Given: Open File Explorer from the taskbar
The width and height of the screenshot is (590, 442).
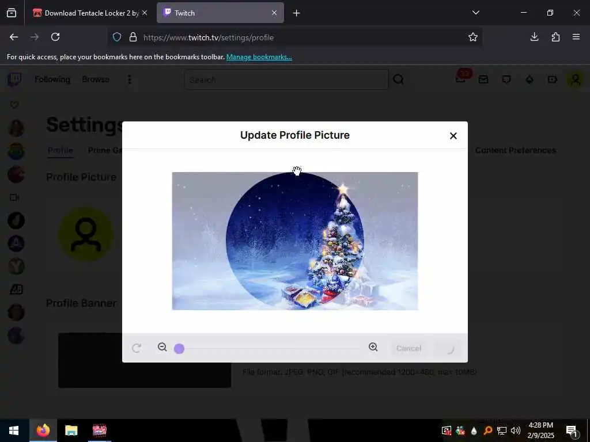Looking at the screenshot, I should 71,430.
